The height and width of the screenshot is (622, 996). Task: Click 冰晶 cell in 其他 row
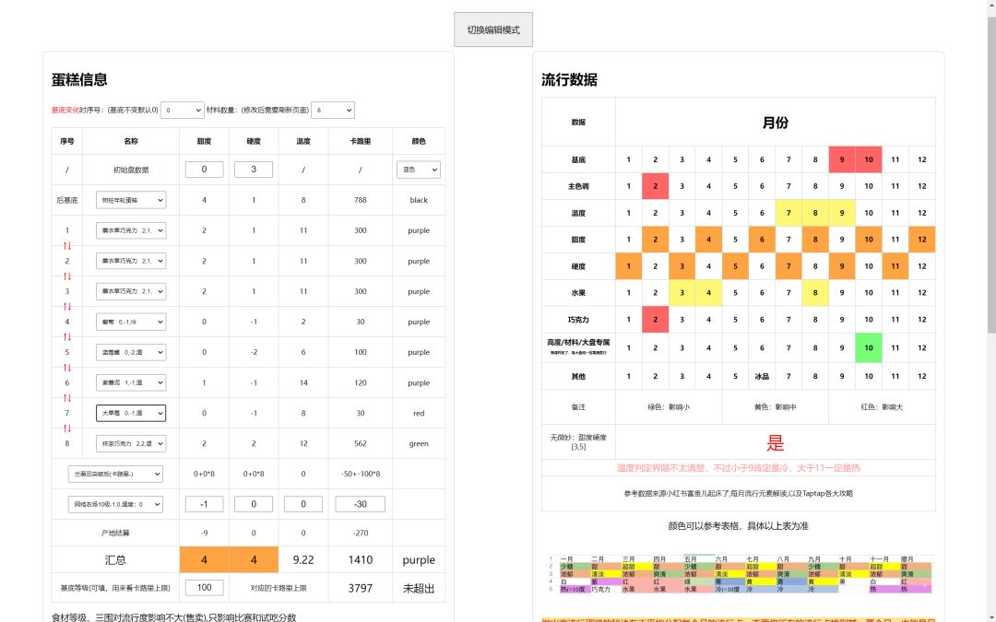(762, 376)
